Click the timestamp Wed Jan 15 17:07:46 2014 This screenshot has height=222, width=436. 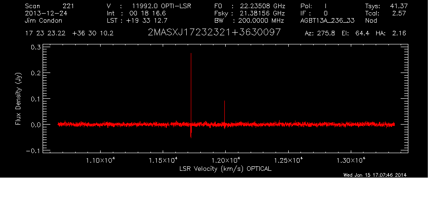(375, 175)
